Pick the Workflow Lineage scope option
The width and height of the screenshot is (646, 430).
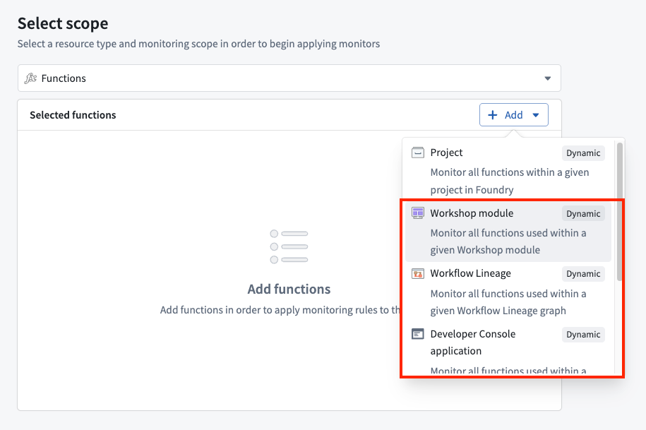pyautogui.click(x=494, y=292)
